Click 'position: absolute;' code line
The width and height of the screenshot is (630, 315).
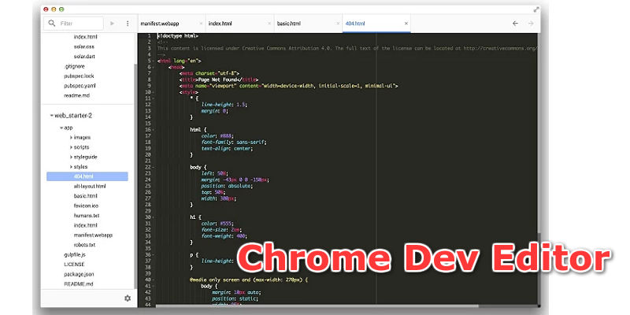pos(228,186)
